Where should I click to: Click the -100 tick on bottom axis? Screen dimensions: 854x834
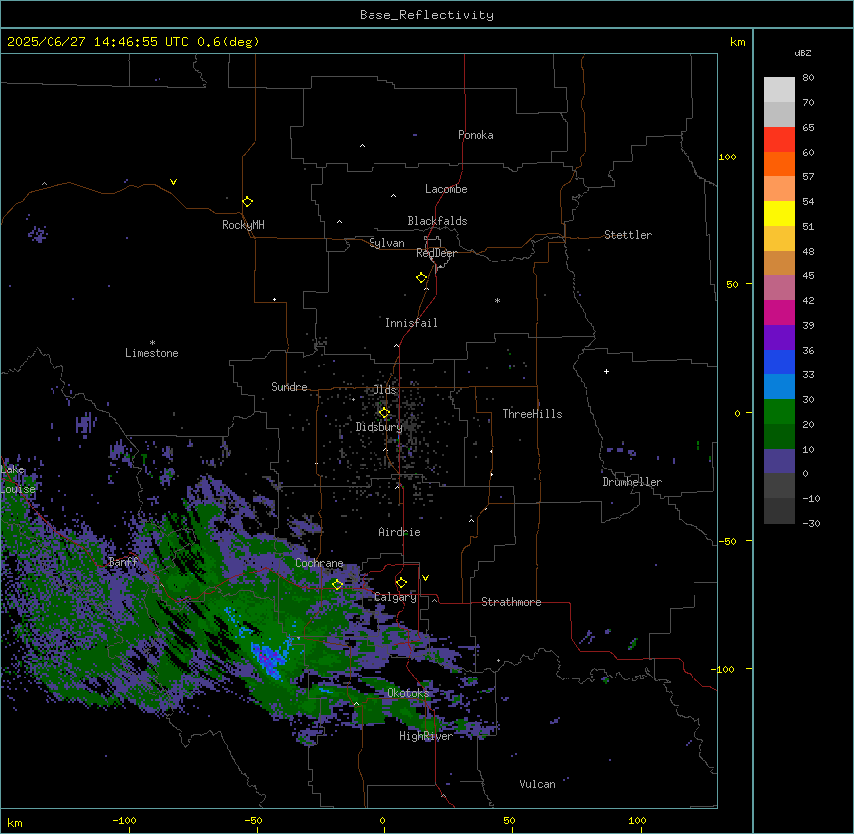click(x=124, y=820)
